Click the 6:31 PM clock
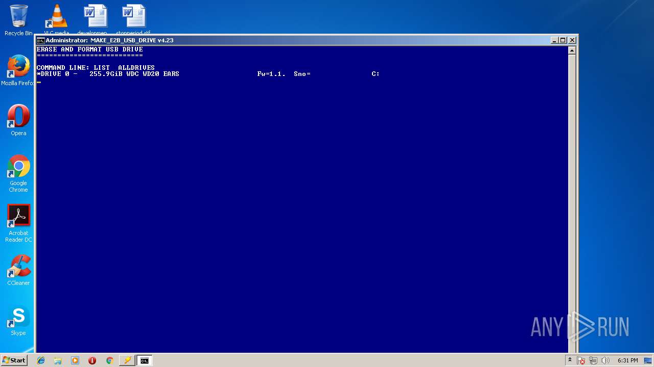 tap(627, 360)
